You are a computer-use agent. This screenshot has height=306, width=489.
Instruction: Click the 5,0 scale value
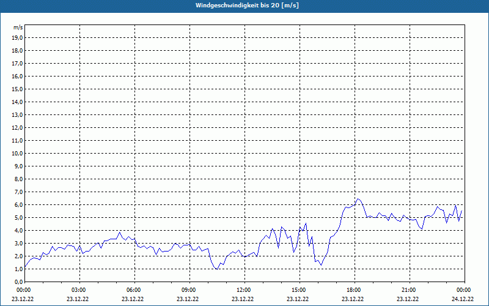[x=18, y=218]
